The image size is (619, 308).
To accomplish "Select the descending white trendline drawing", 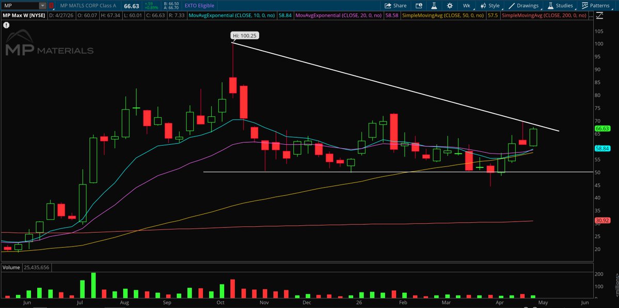I will (395, 87).
